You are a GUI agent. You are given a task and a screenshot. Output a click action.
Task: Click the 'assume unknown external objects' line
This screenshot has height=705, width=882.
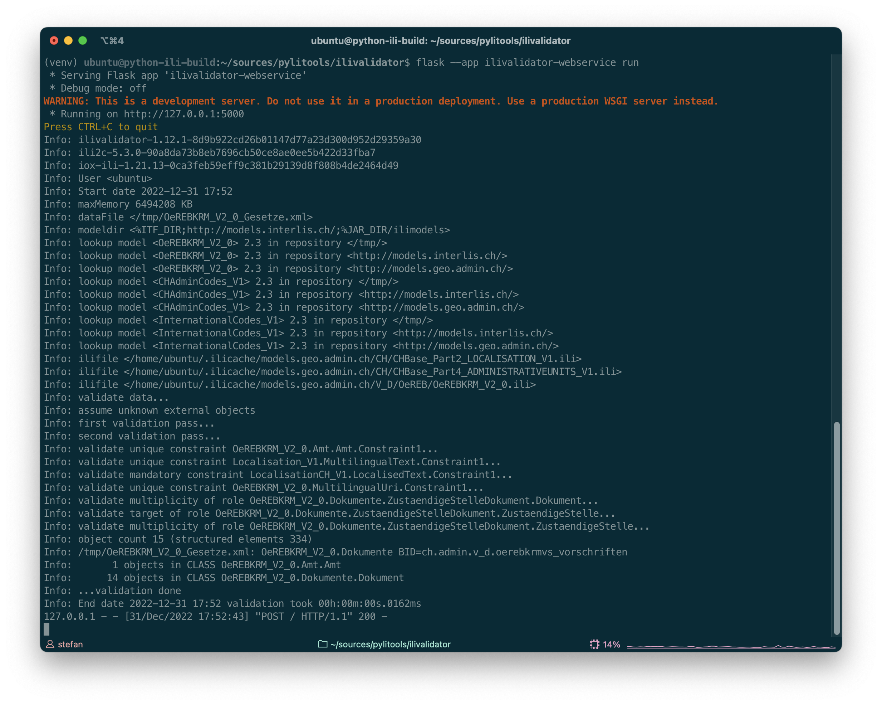[x=149, y=410]
